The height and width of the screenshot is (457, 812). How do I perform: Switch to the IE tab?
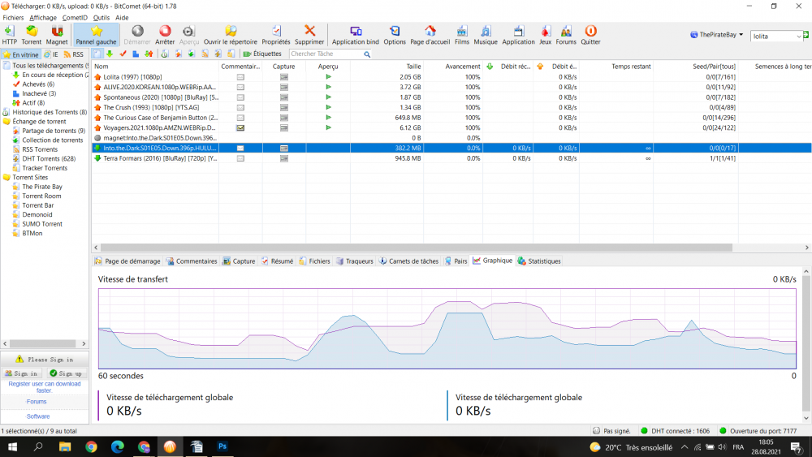point(50,54)
